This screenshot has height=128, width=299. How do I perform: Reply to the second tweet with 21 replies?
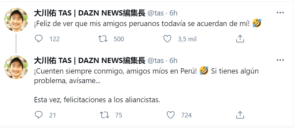[x=39, y=115]
